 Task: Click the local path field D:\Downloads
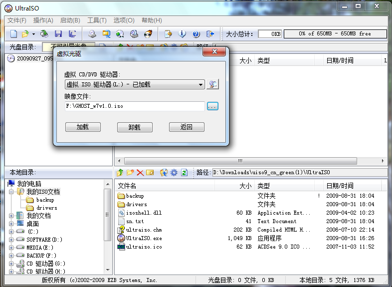[x=300, y=172]
